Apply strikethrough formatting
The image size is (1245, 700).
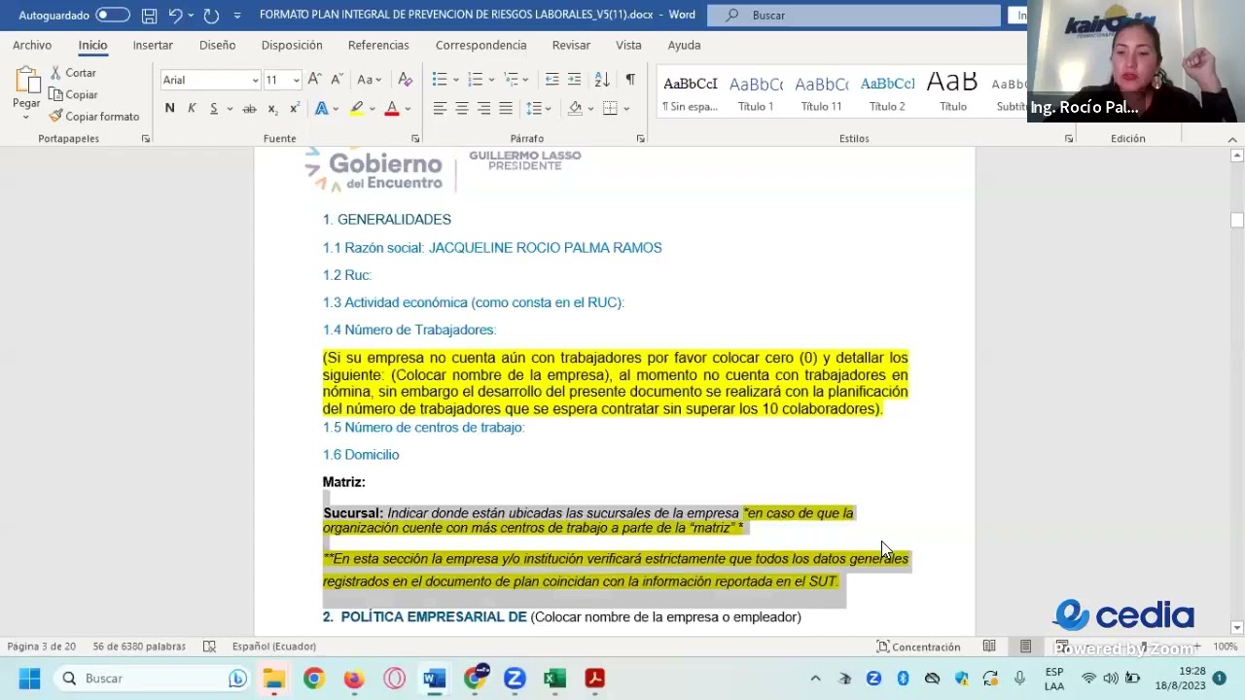tap(249, 108)
